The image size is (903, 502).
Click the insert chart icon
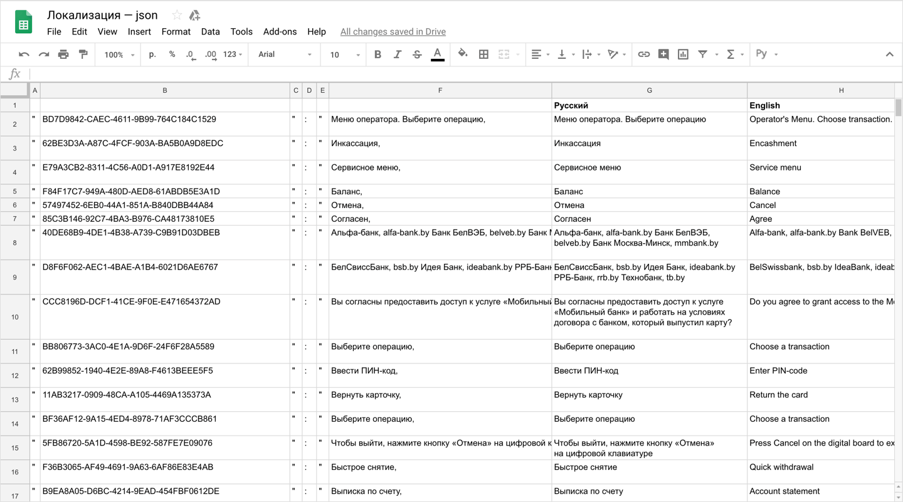click(683, 55)
